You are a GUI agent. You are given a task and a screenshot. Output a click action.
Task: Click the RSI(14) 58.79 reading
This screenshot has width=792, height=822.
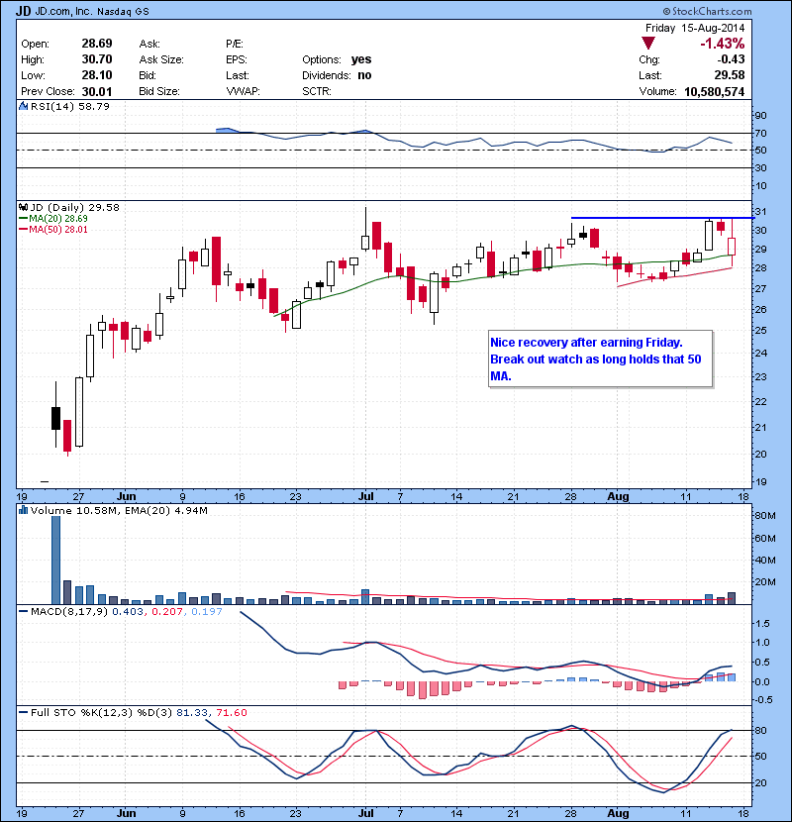pos(69,106)
